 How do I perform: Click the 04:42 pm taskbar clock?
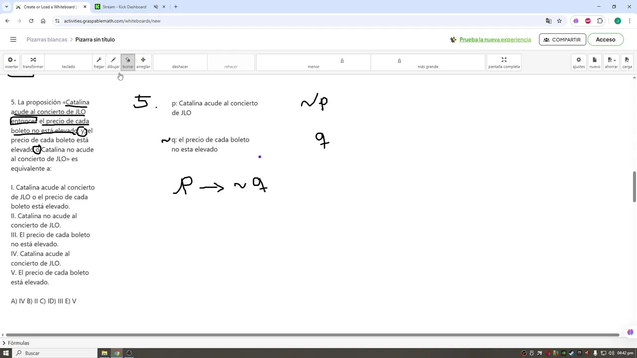point(625,353)
